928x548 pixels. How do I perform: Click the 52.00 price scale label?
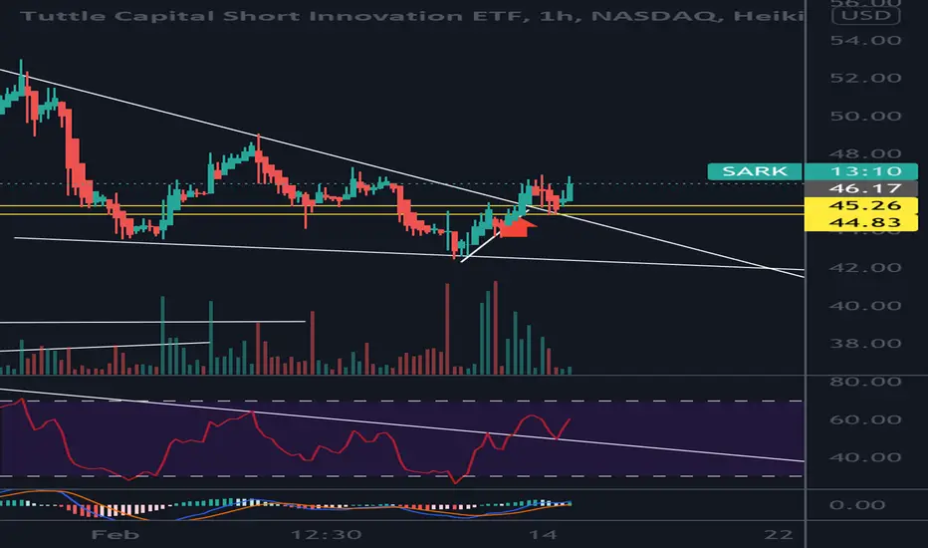[866, 78]
